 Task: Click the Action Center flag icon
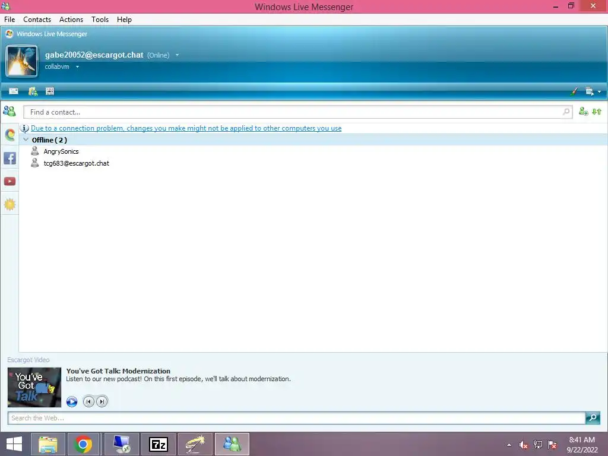tap(552, 445)
